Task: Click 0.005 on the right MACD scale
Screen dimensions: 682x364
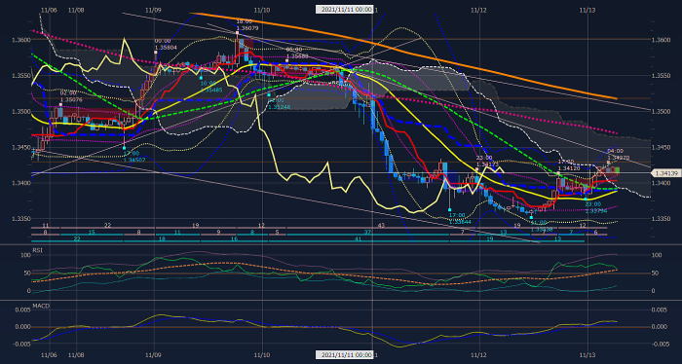Action: (x=659, y=309)
